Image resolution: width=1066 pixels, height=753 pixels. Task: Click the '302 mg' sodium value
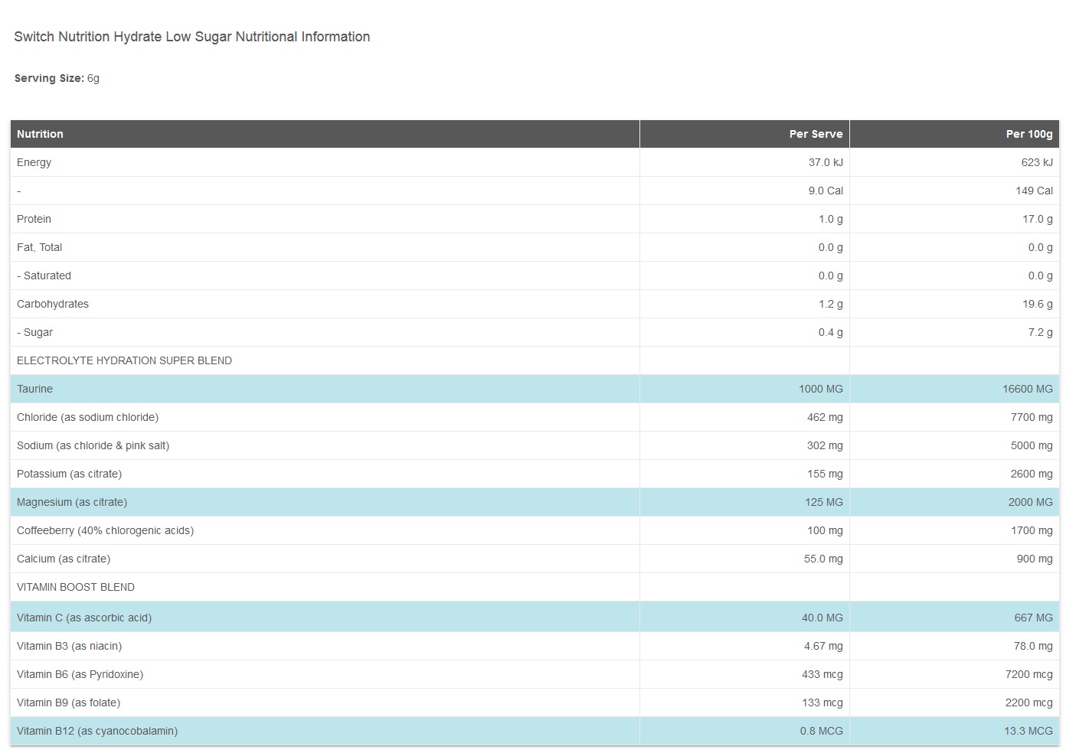(825, 445)
